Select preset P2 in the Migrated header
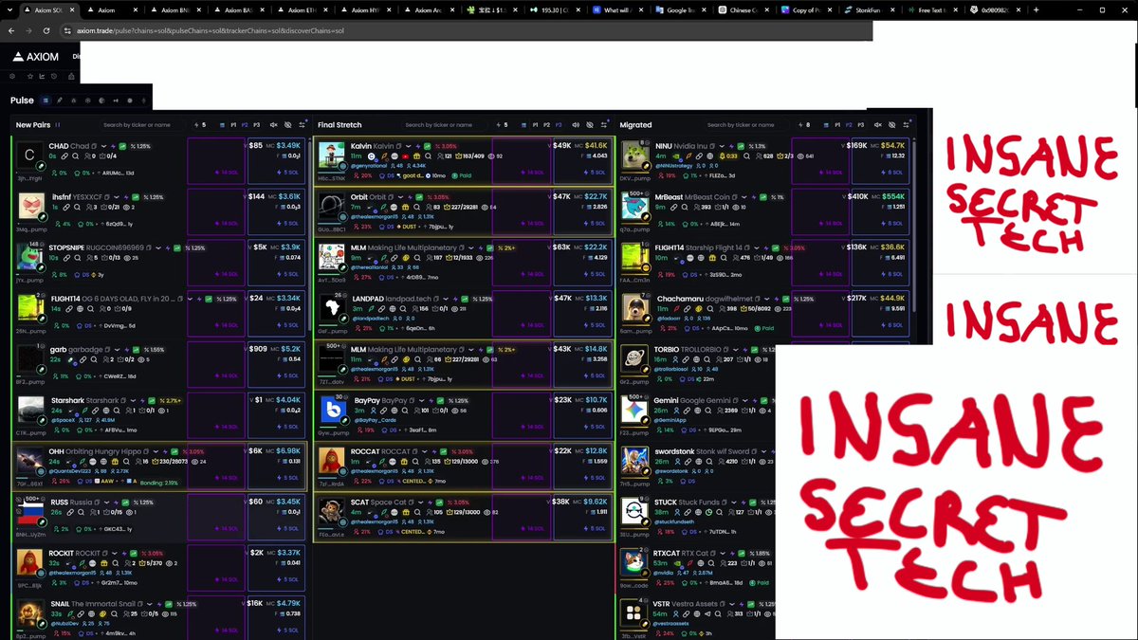The width and height of the screenshot is (1138, 640). [849, 124]
